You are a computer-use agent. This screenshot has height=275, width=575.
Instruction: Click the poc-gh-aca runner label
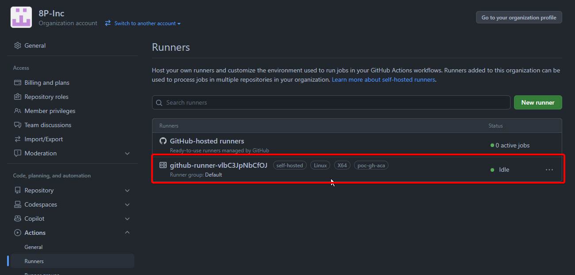pyautogui.click(x=371, y=165)
